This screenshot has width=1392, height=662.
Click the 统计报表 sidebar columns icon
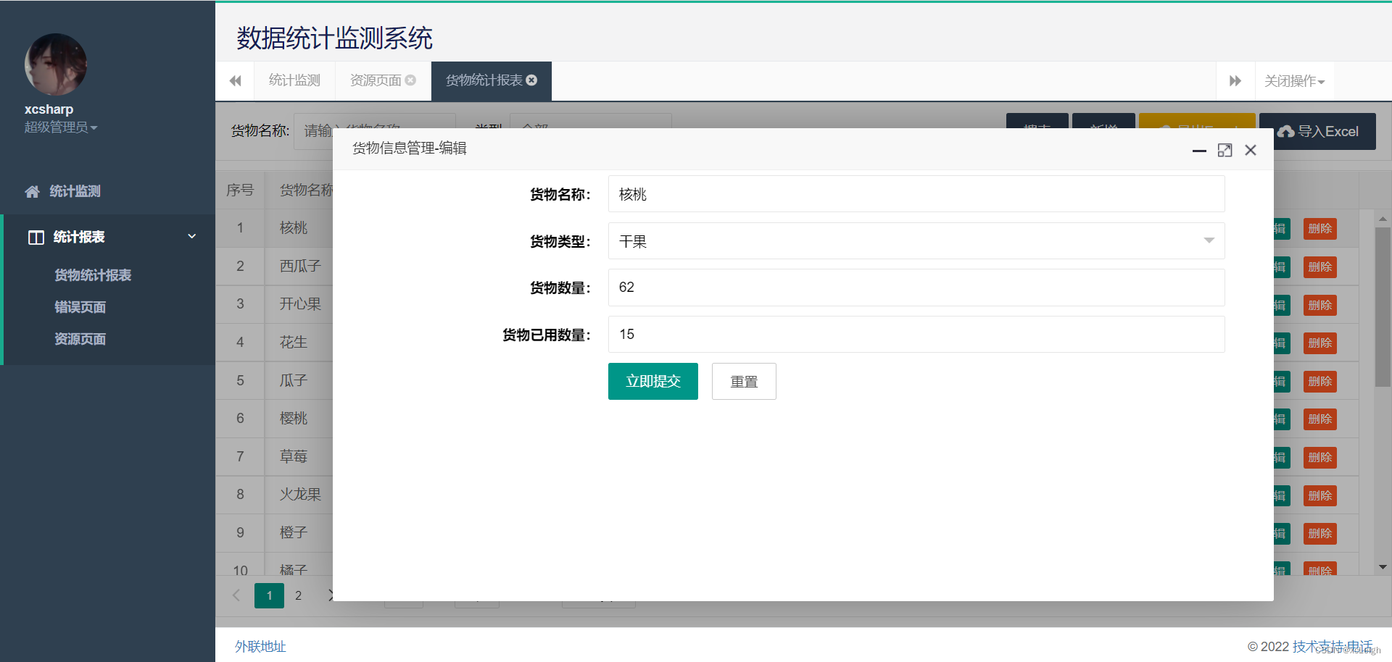pos(36,238)
